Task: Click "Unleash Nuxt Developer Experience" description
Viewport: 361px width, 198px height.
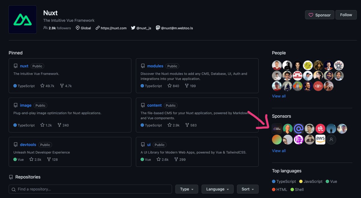Action: 42,152
